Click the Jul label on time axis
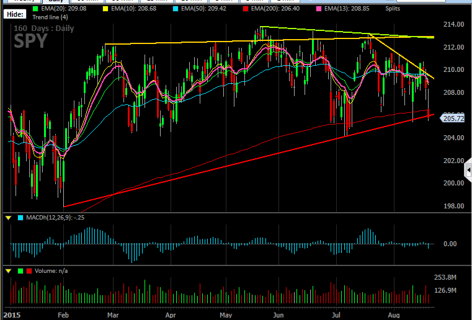Image resolution: width=472 pixels, height=320 pixels. (336, 315)
